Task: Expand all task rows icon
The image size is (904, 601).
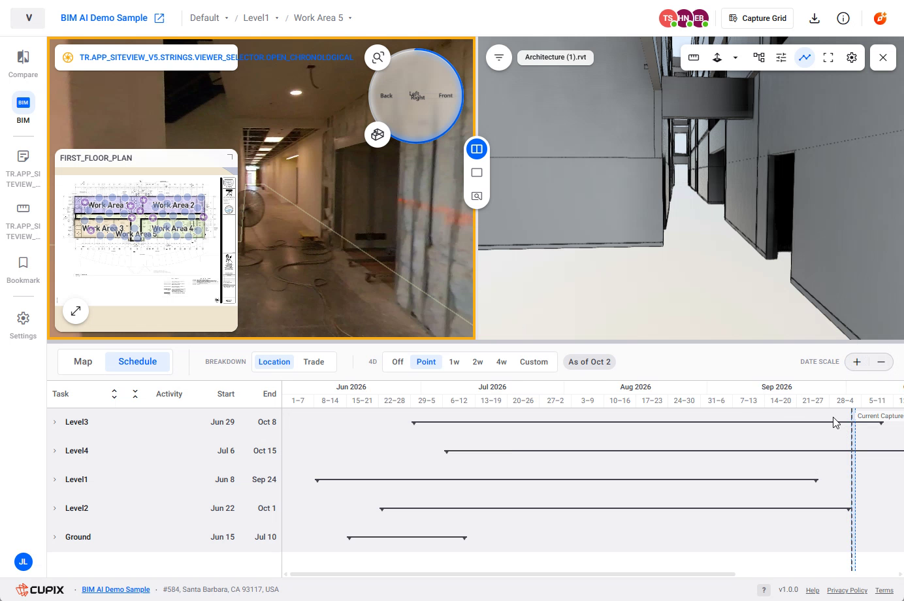Action: click(114, 394)
